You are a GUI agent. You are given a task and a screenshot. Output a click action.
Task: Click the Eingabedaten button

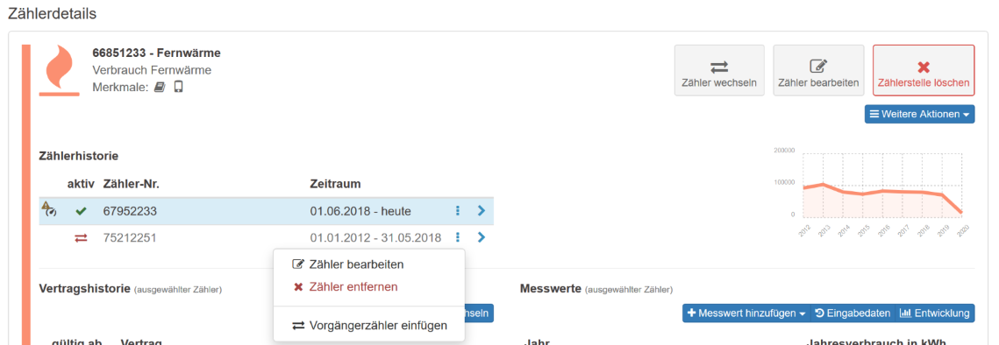853,313
